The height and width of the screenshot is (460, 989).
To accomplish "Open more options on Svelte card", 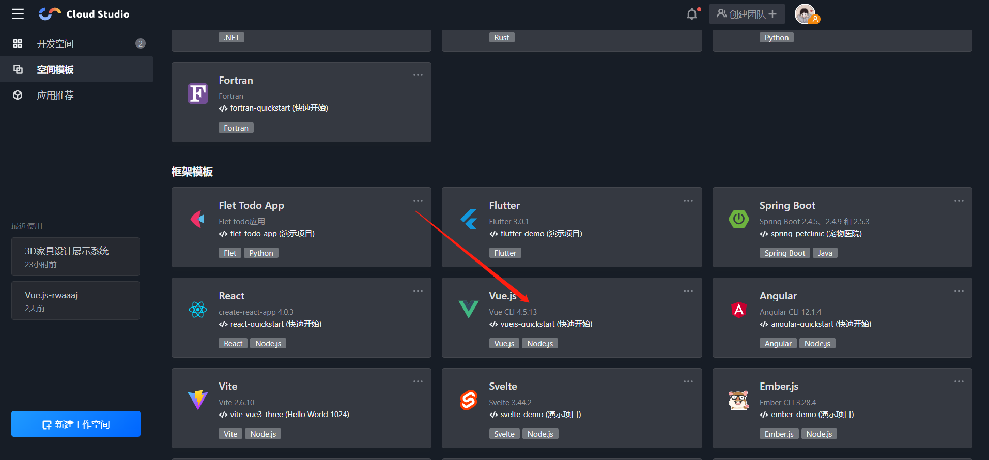I will point(688,381).
